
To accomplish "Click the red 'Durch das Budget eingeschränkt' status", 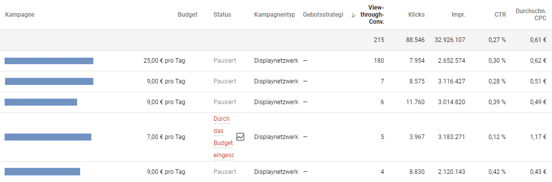I will pyautogui.click(x=223, y=137).
